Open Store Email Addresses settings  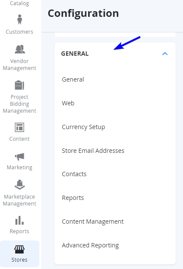pyautogui.click(x=93, y=151)
